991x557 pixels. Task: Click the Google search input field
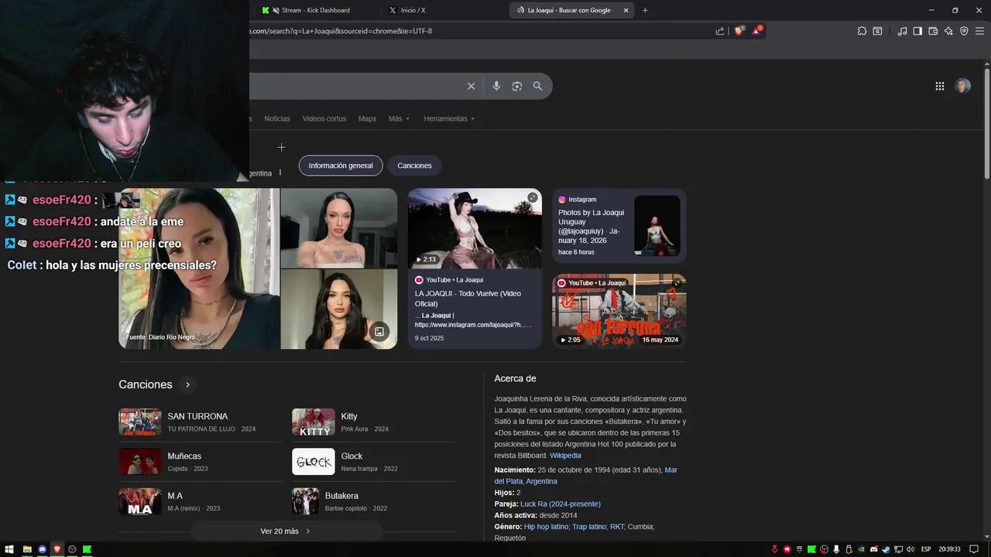(356, 86)
